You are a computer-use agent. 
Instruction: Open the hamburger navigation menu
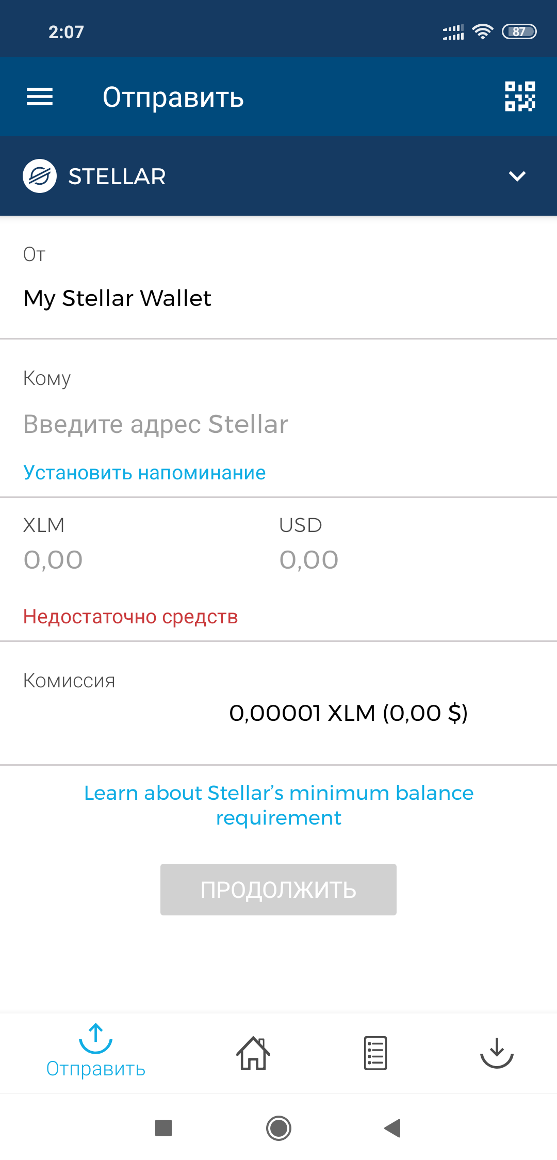40,96
